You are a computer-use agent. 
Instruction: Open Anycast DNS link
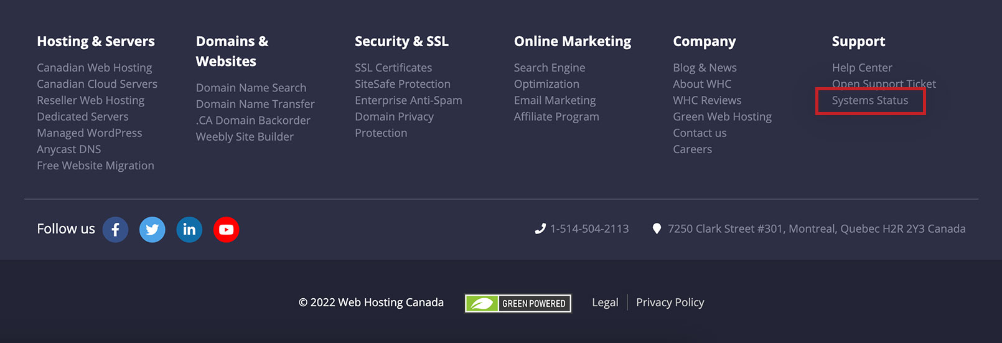click(68, 149)
